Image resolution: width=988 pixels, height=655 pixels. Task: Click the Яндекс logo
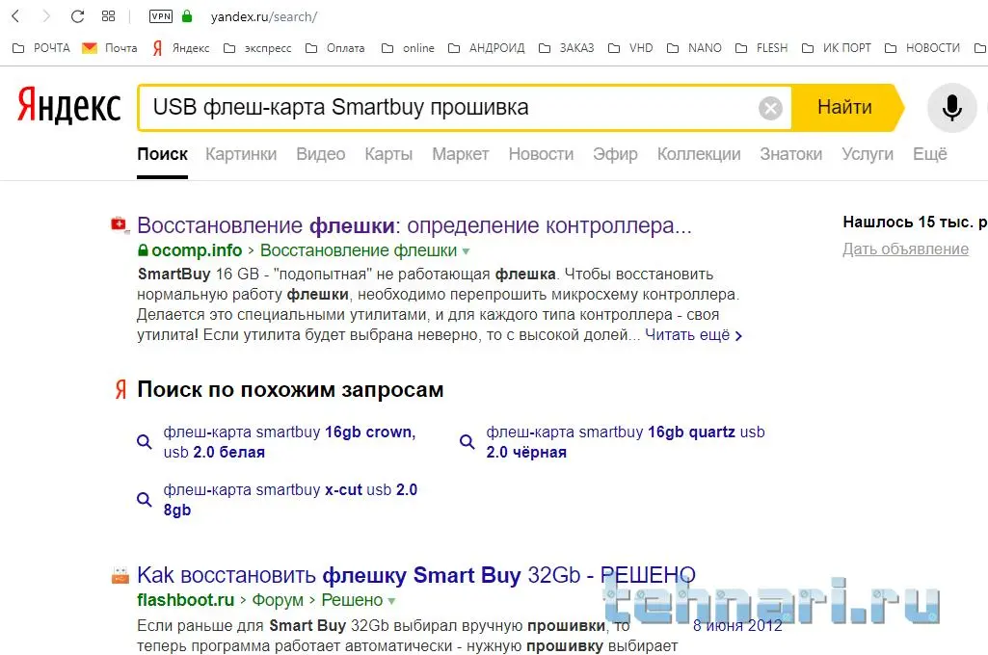pyautogui.click(x=68, y=105)
